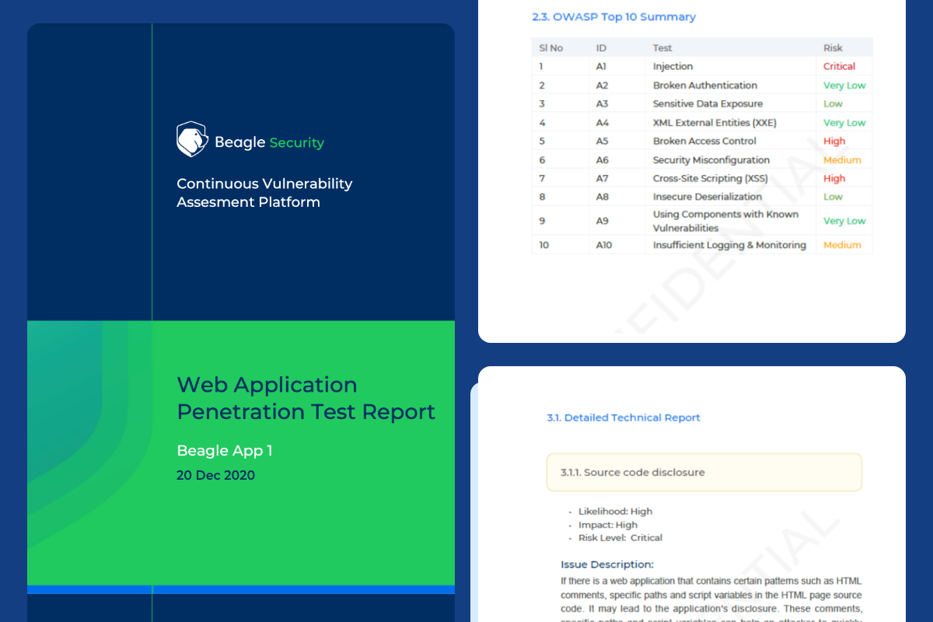The height and width of the screenshot is (622, 933).
Task: Select the Risk Level: Critical bullet item
Action: tap(620, 537)
